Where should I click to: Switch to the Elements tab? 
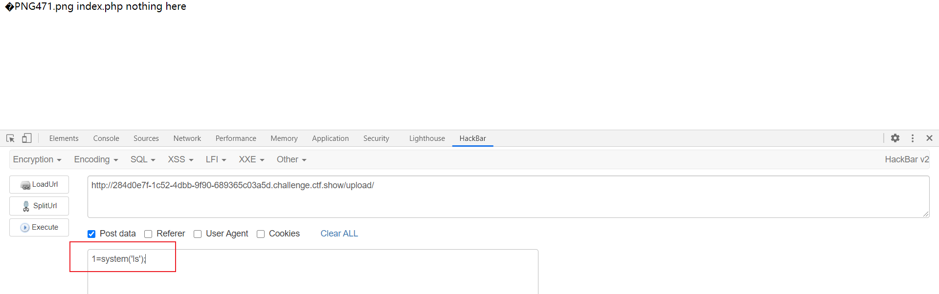64,138
